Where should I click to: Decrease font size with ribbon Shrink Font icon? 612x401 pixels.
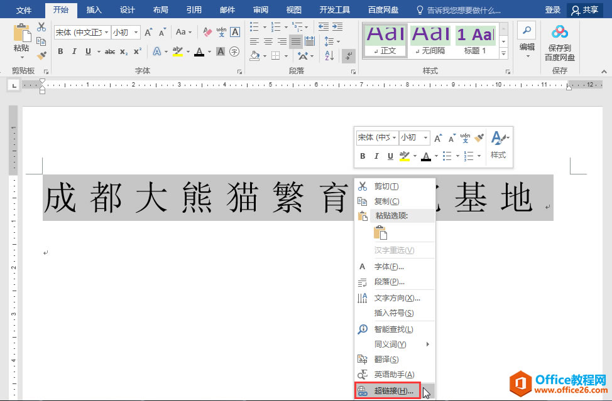pos(162,32)
